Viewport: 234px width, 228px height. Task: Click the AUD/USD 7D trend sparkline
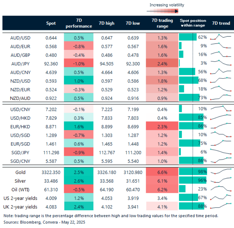click(x=221, y=37)
